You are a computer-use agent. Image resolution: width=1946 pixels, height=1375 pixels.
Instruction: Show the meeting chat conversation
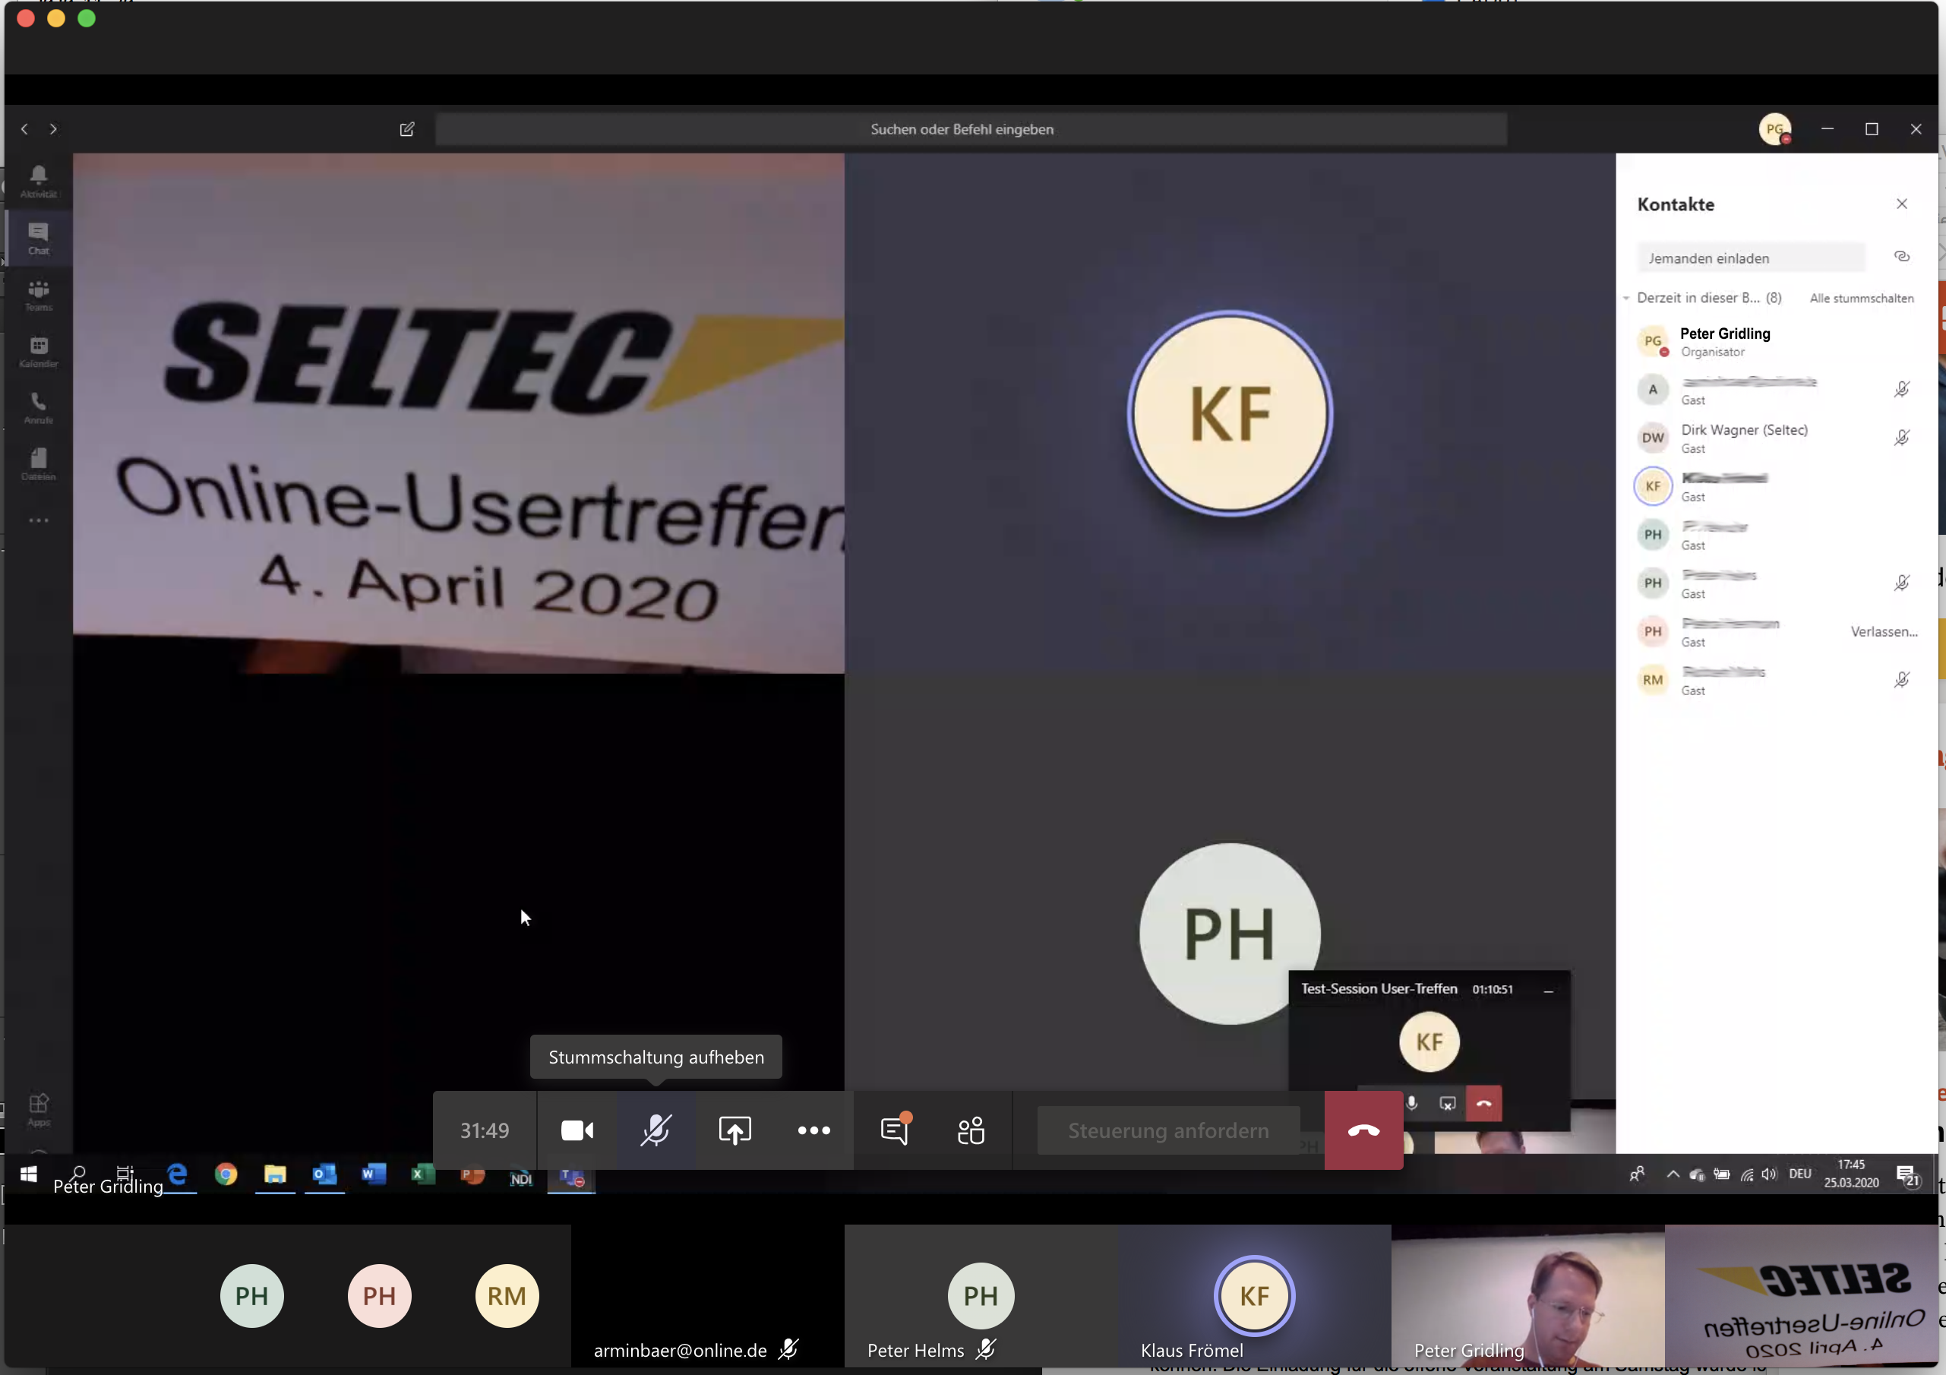[x=895, y=1130]
